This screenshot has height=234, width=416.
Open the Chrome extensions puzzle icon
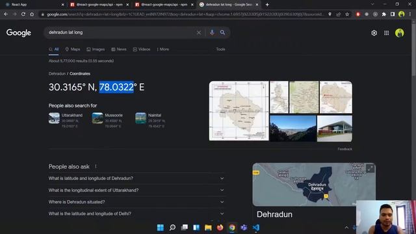pos(384,14)
